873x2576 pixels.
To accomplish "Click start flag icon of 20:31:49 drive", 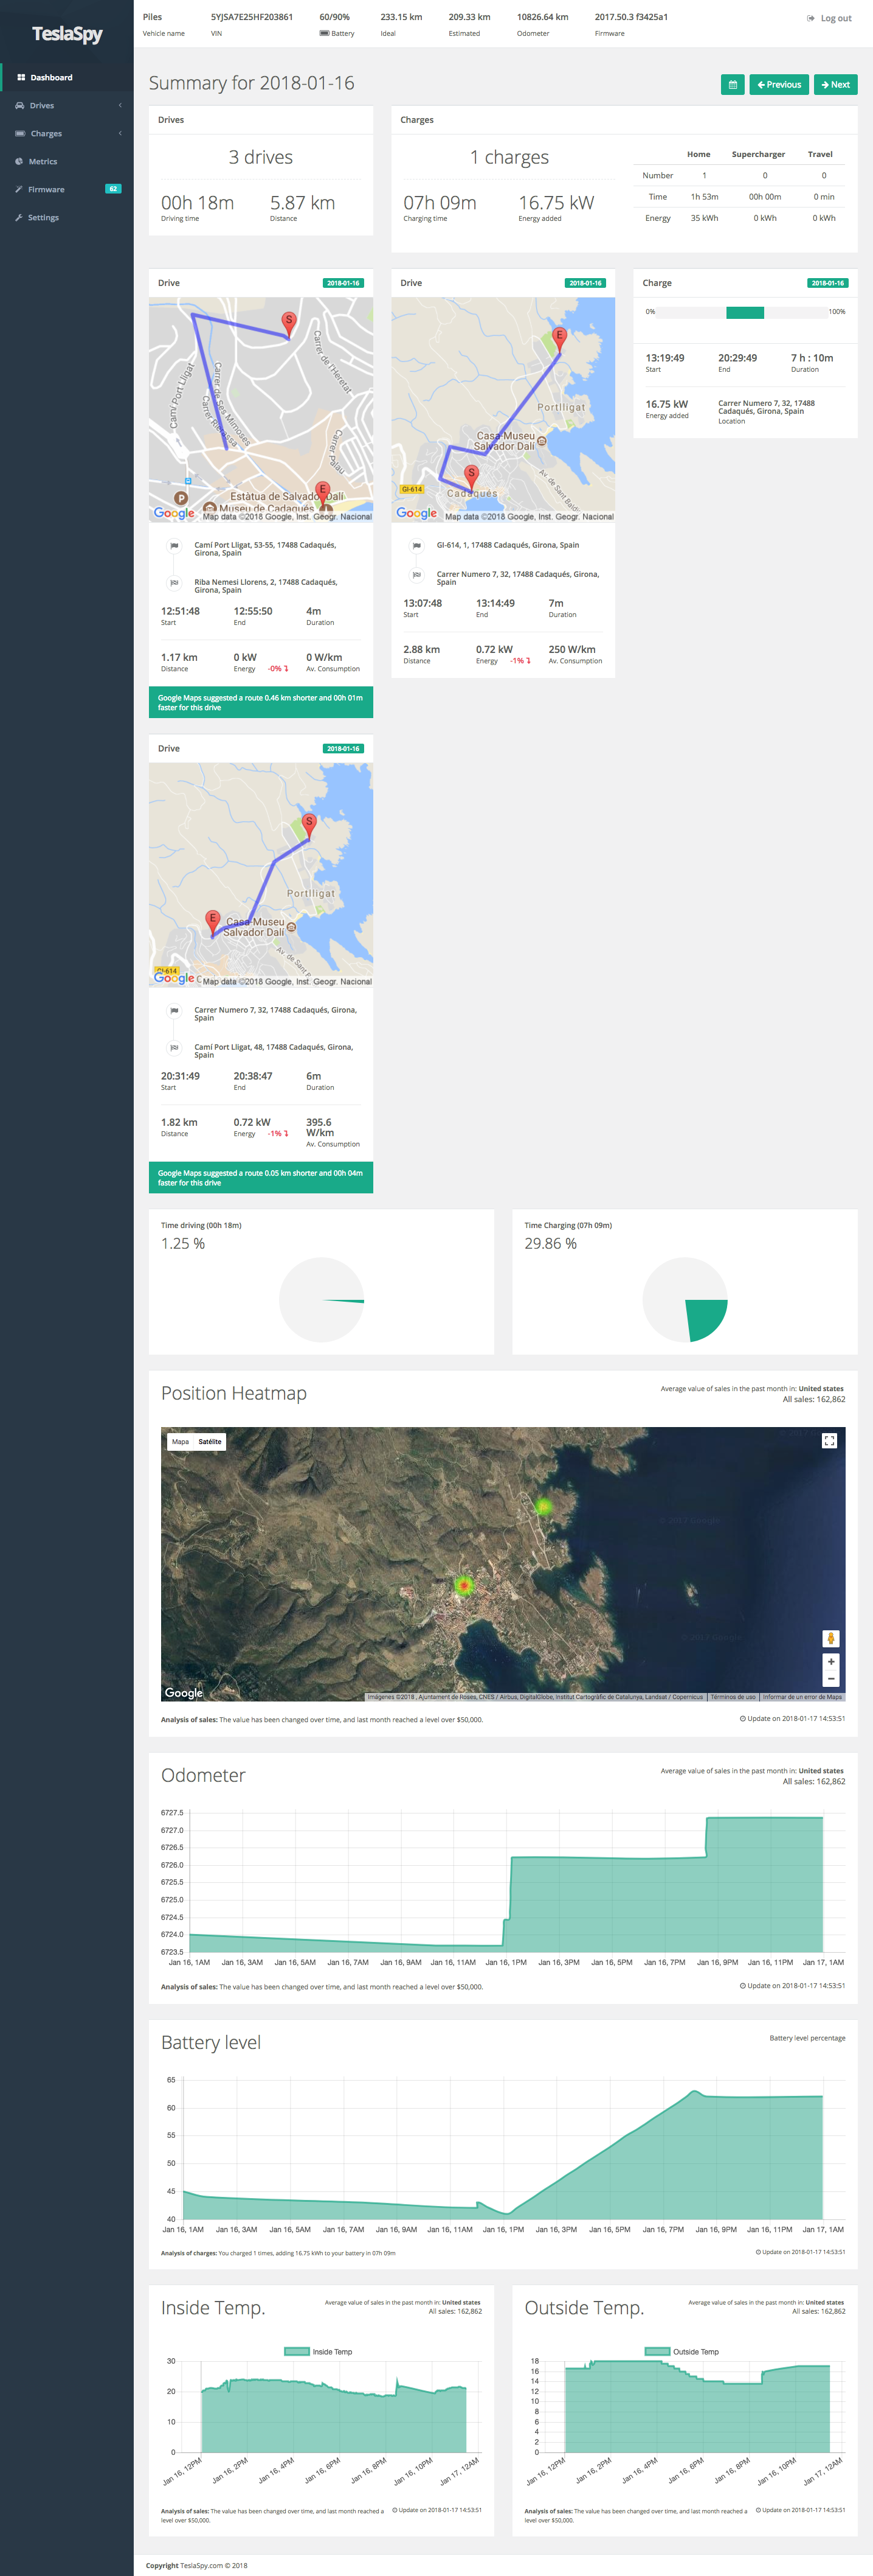I will tap(174, 1011).
